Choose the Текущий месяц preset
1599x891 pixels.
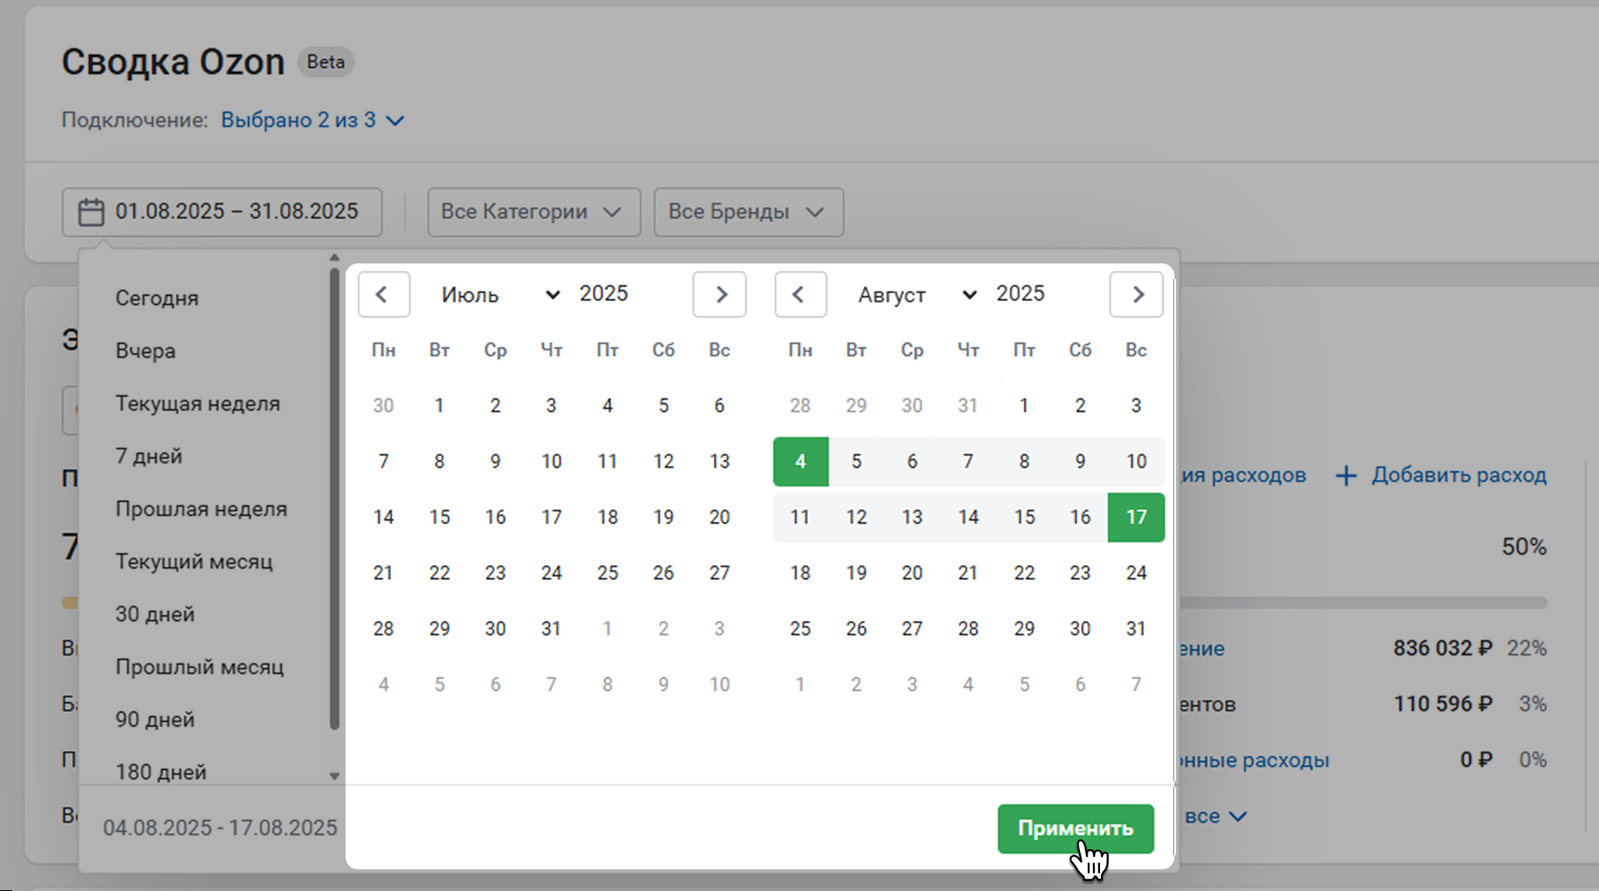[194, 562]
